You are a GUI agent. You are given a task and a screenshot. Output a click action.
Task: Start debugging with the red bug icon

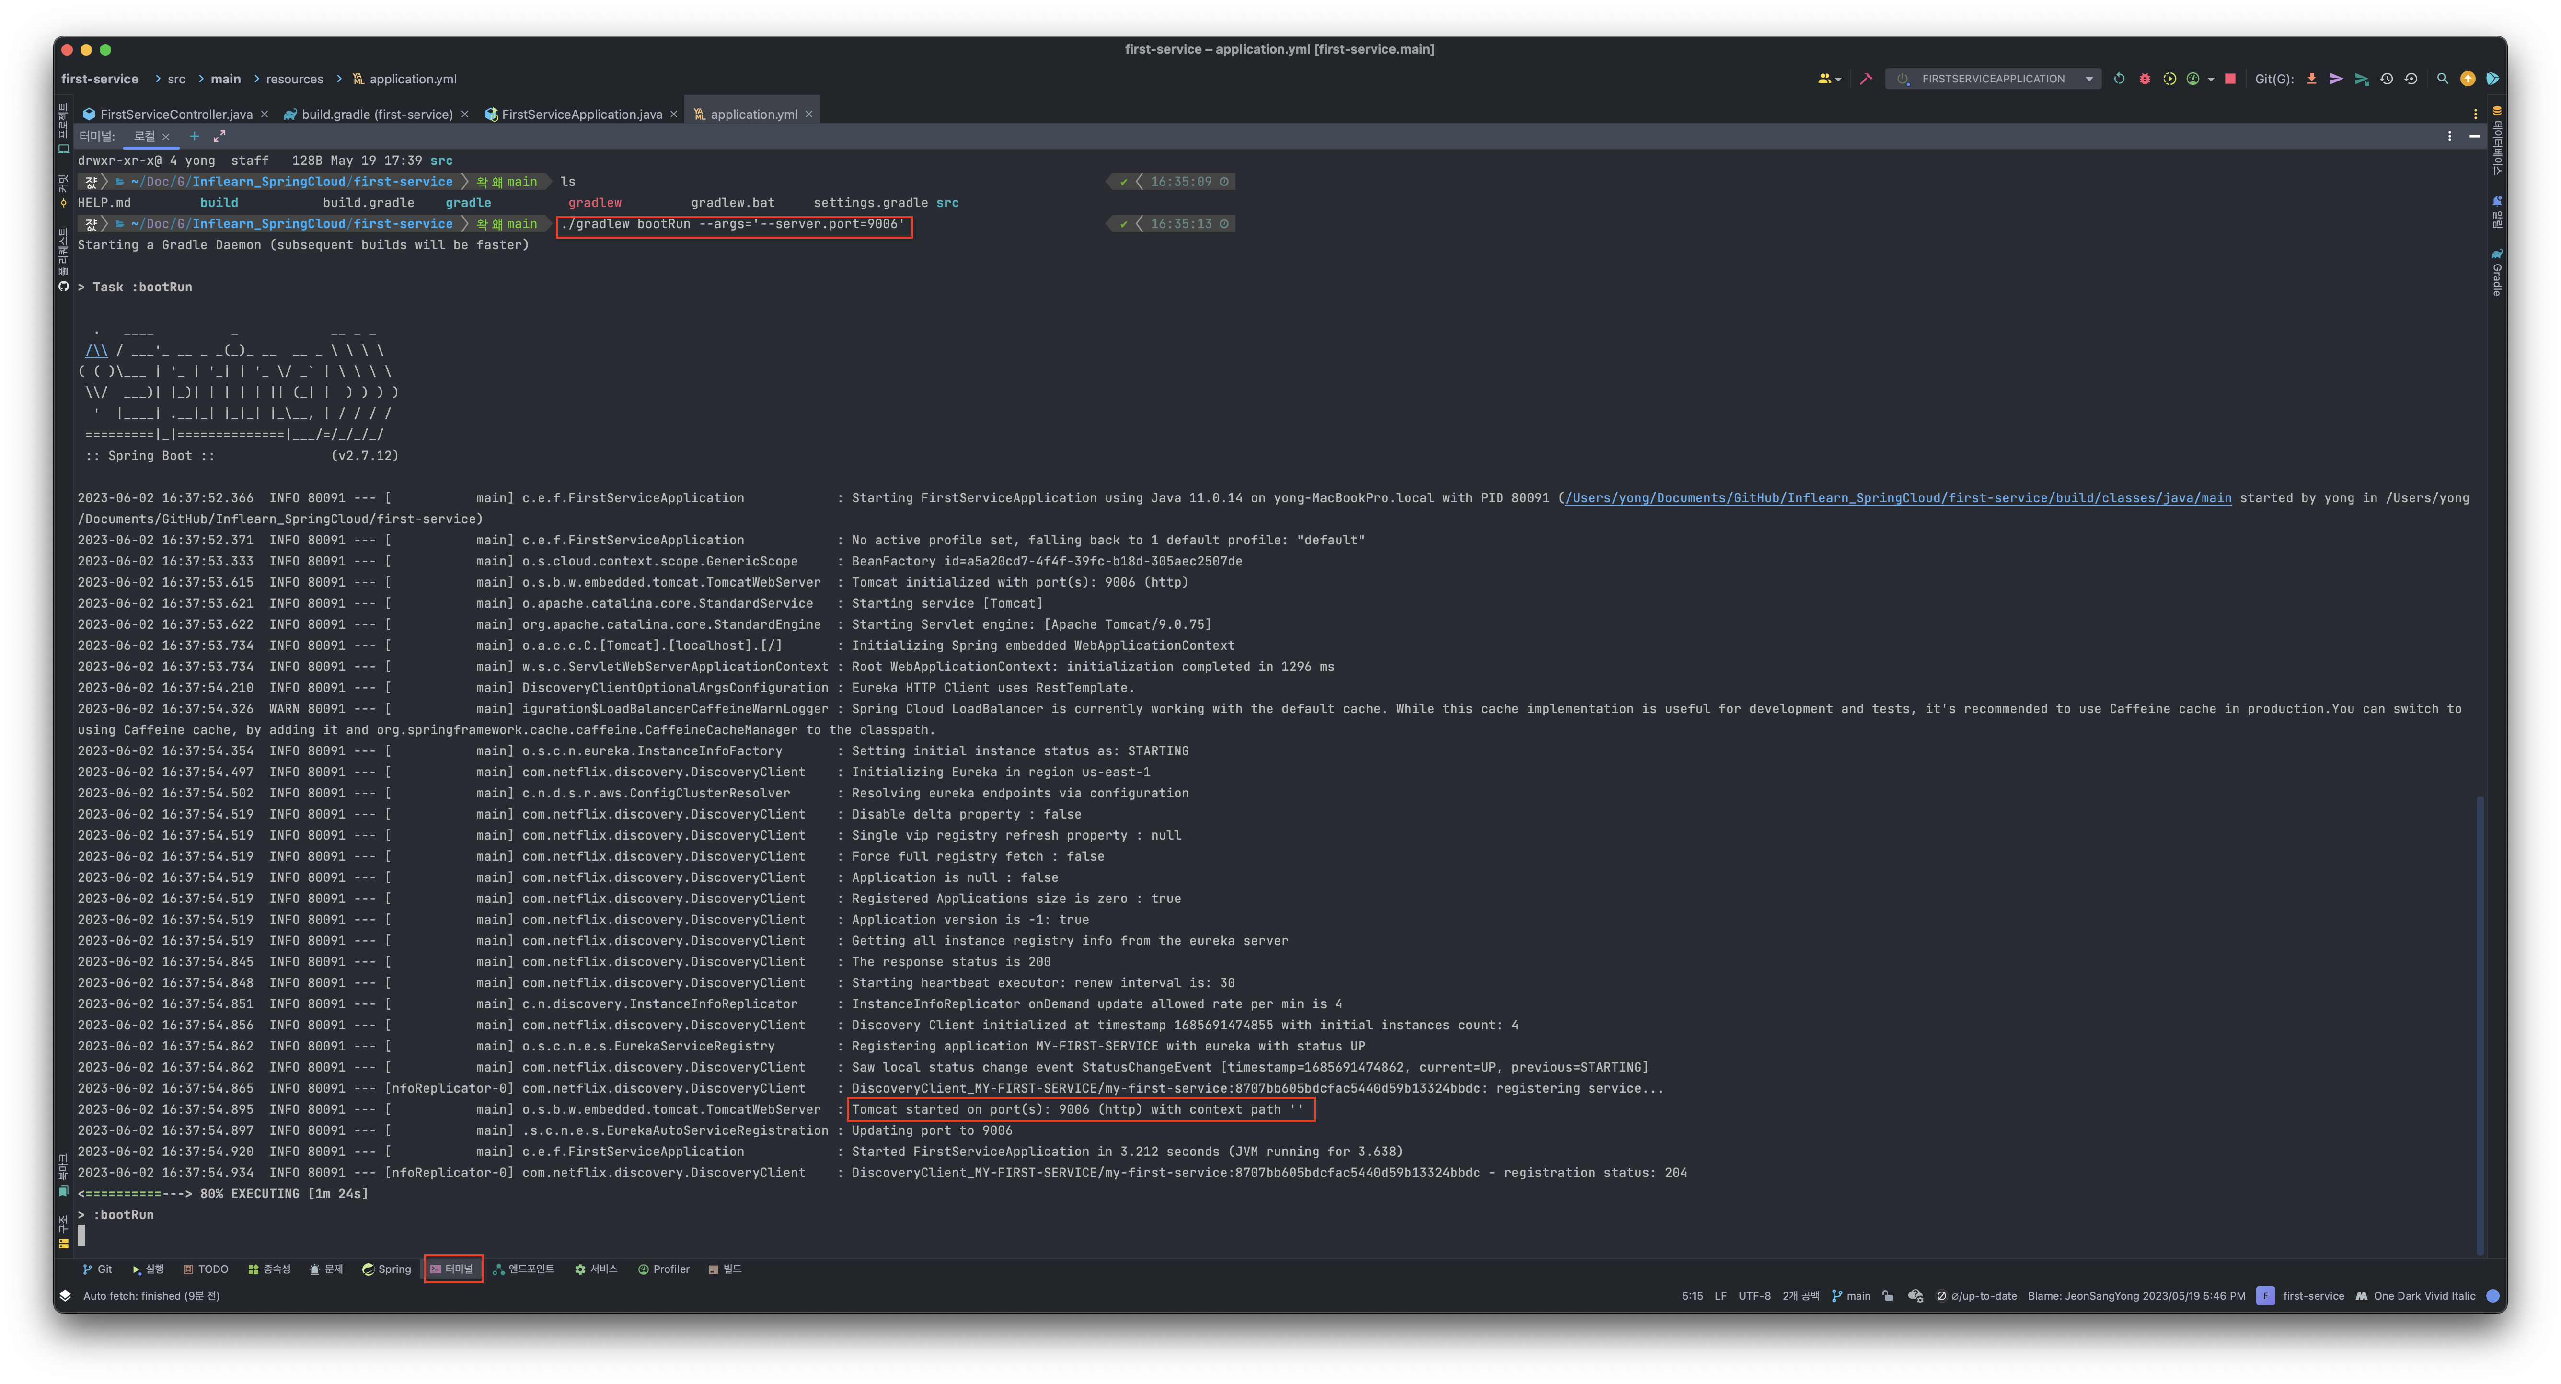[2145, 79]
